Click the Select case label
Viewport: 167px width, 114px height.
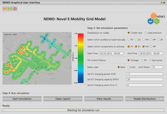[x=93, y=67]
